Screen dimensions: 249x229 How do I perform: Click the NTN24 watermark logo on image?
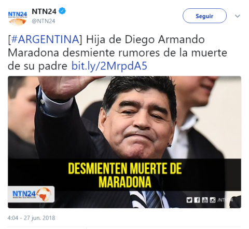pos(31,194)
